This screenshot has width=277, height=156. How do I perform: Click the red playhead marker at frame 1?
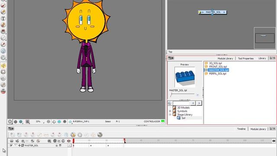pos(74,141)
